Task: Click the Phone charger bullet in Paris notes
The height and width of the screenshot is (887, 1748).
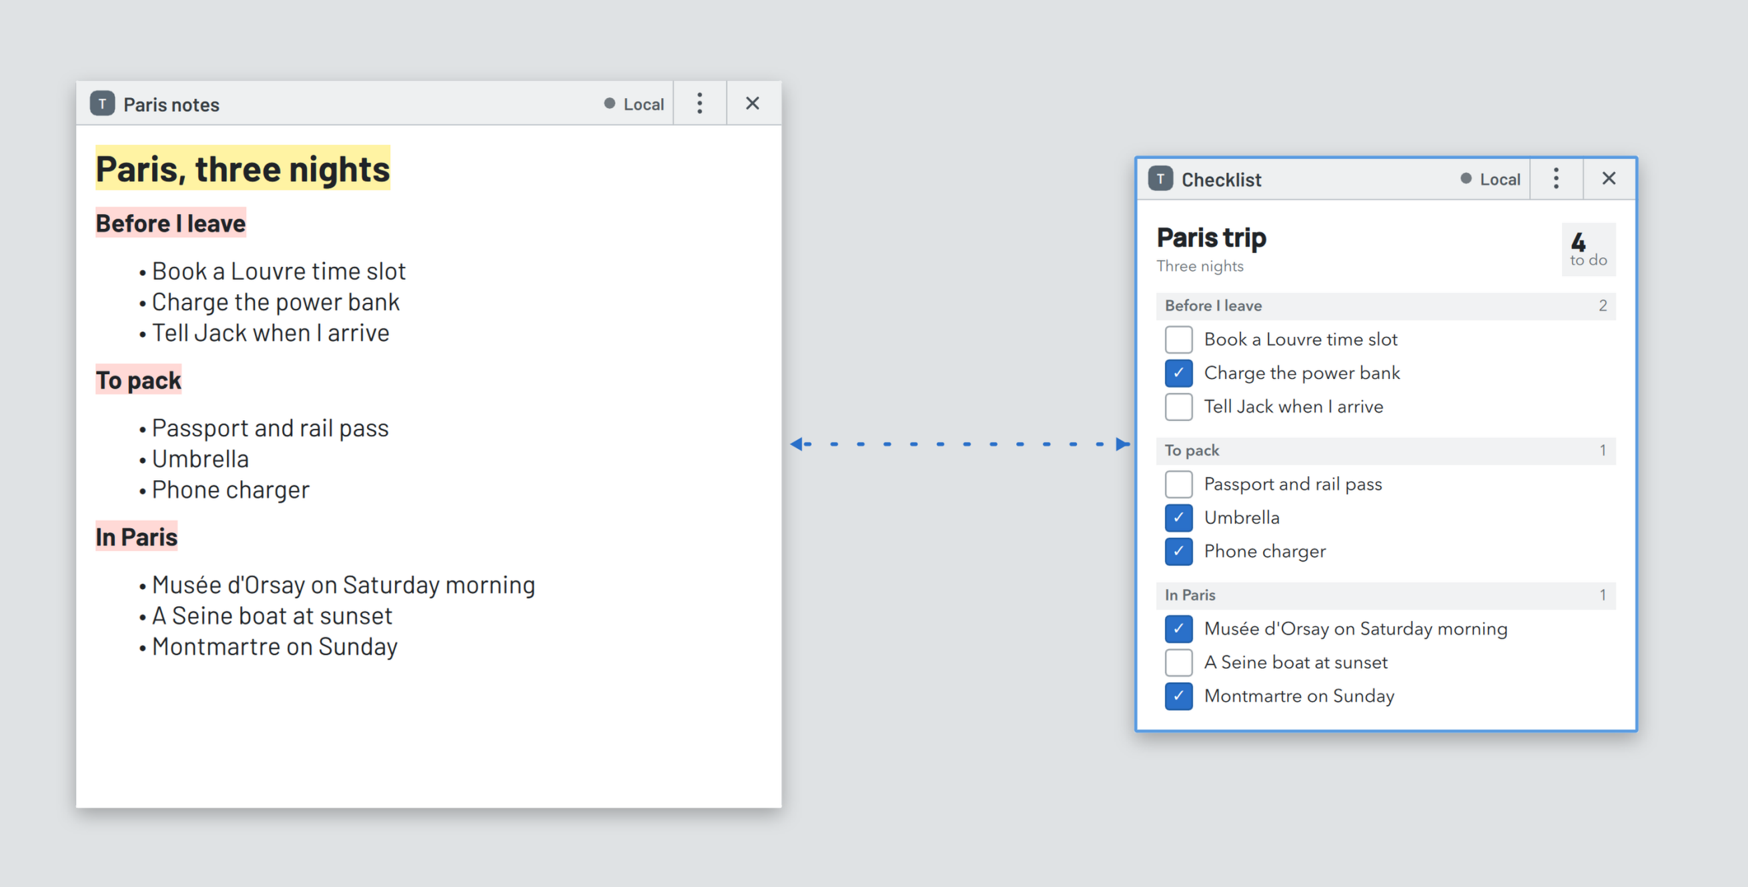Action: (x=231, y=490)
